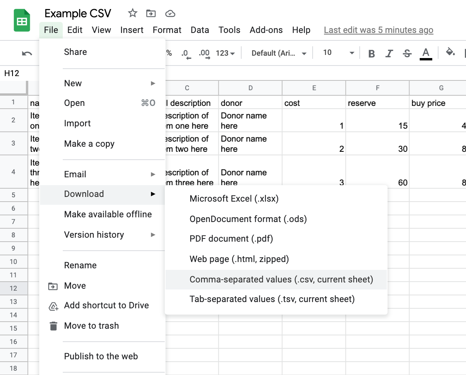Click the 'cost' header cell
The height and width of the screenshot is (375, 466).
pyautogui.click(x=314, y=103)
